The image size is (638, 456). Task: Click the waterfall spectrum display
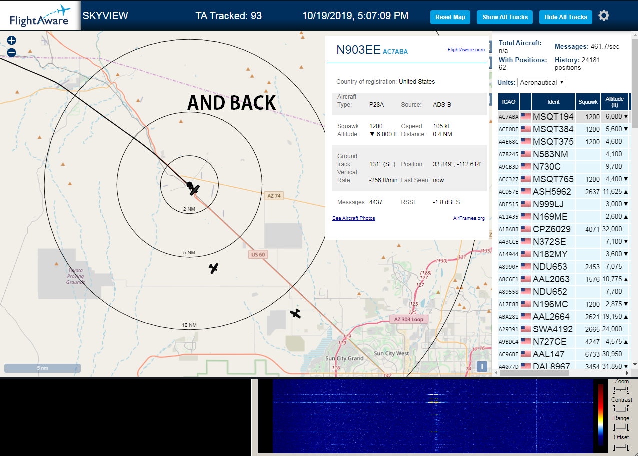point(432,416)
